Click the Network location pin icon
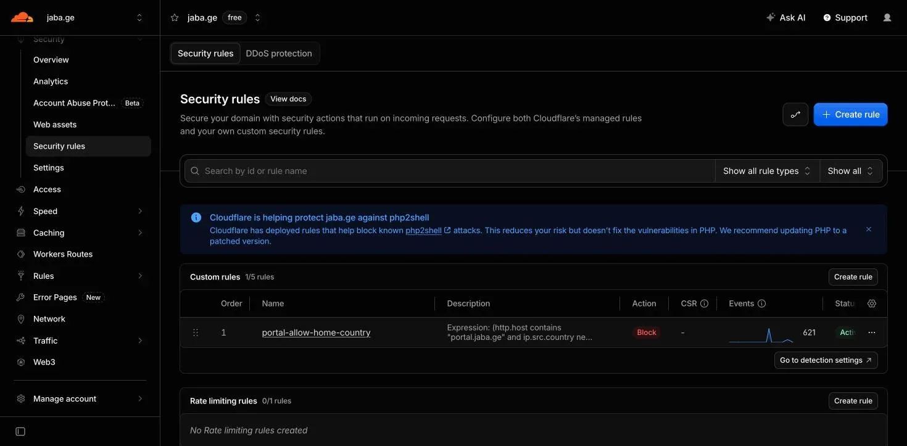 click(x=21, y=319)
